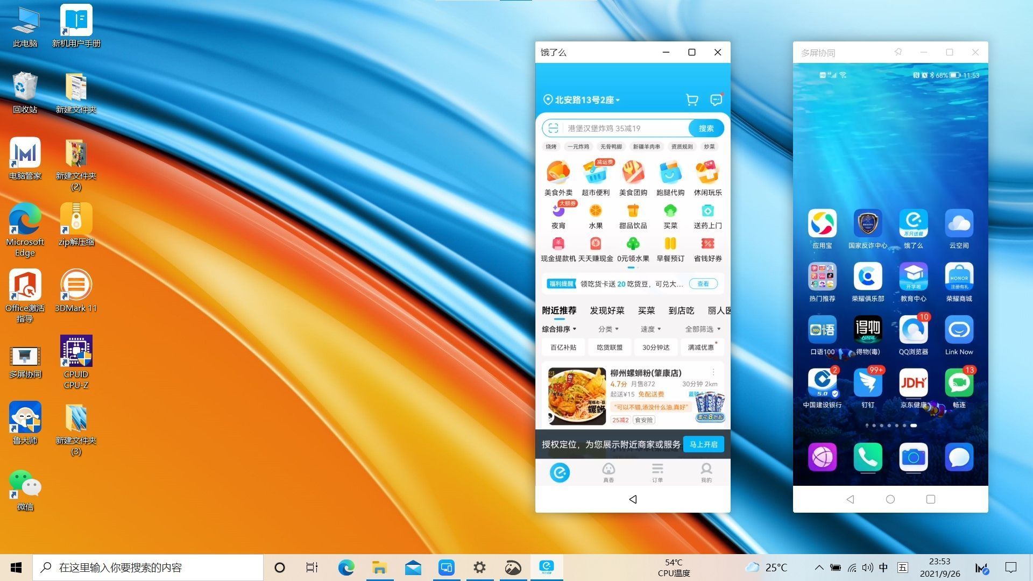Toggle the 30分钟达 filter chip
This screenshot has height=581, width=1033.
coord(656,348)
